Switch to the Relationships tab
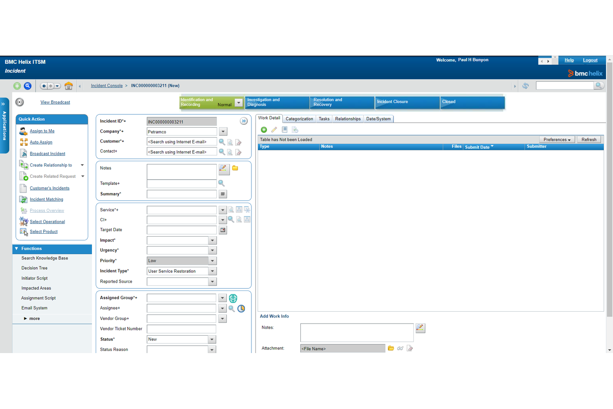 click(x=348, y=119)
